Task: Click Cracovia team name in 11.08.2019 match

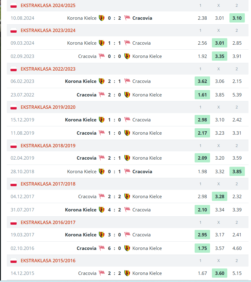Action: click(87, 133)
